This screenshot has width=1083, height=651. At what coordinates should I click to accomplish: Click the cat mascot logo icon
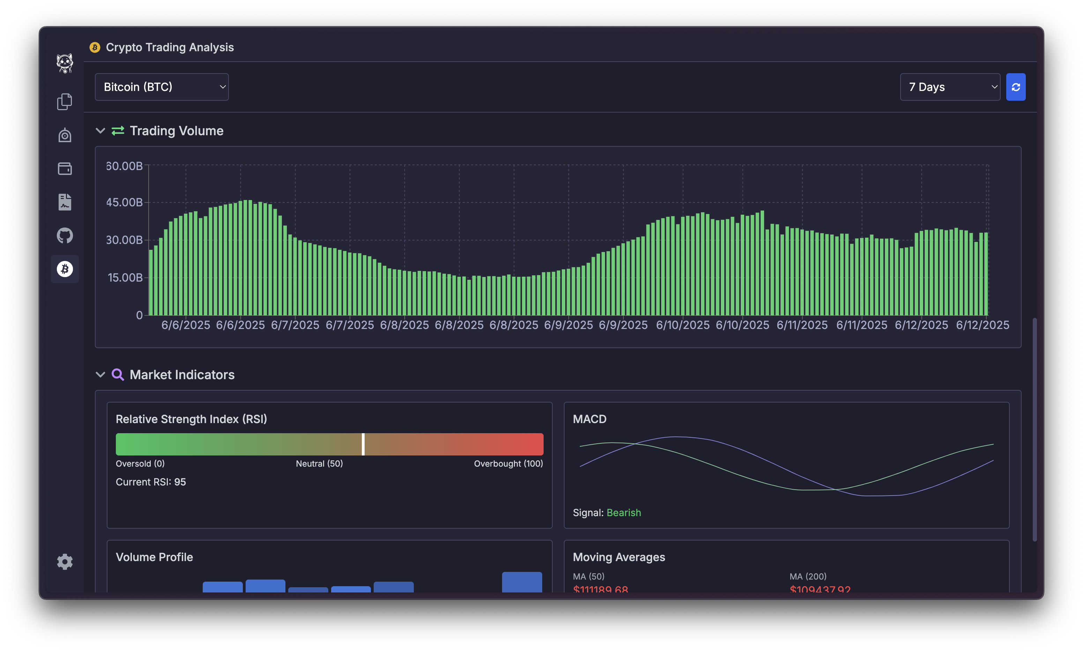click(65, 63)
